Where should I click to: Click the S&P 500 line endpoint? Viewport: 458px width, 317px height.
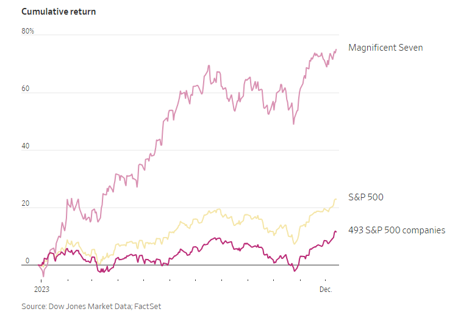(335, 199)
